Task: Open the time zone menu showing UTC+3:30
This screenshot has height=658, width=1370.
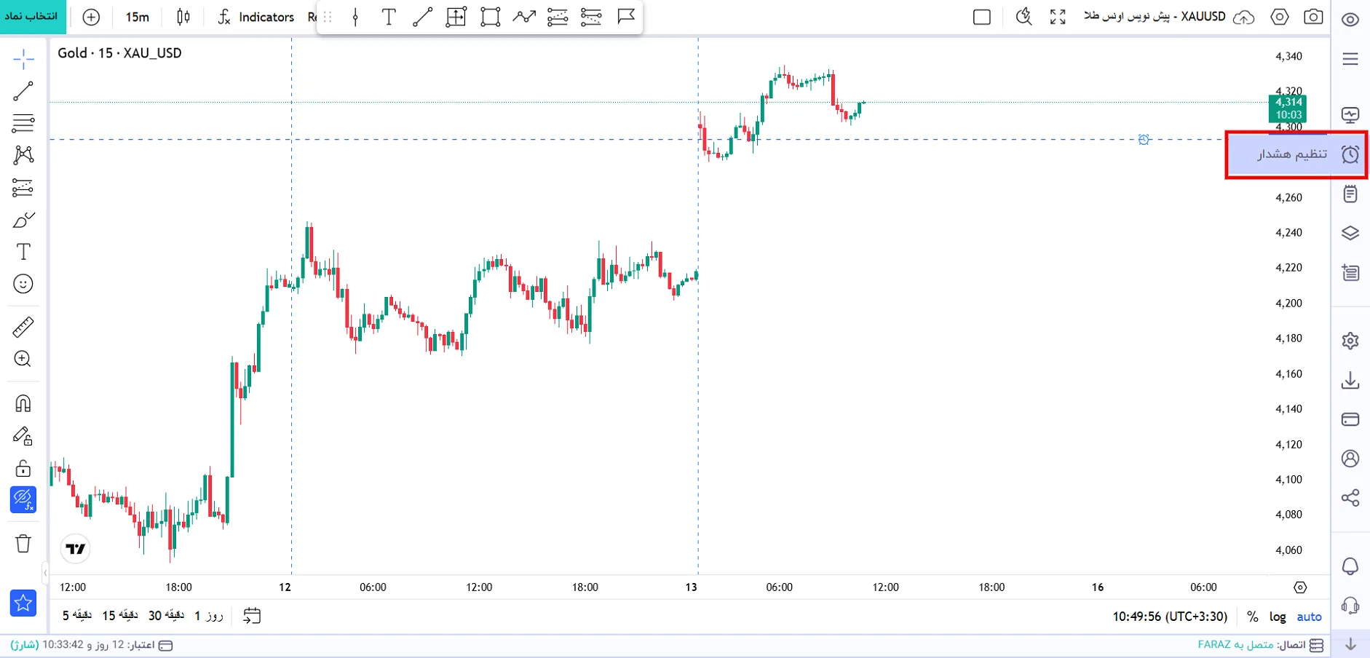Action: pos(1170,617)
